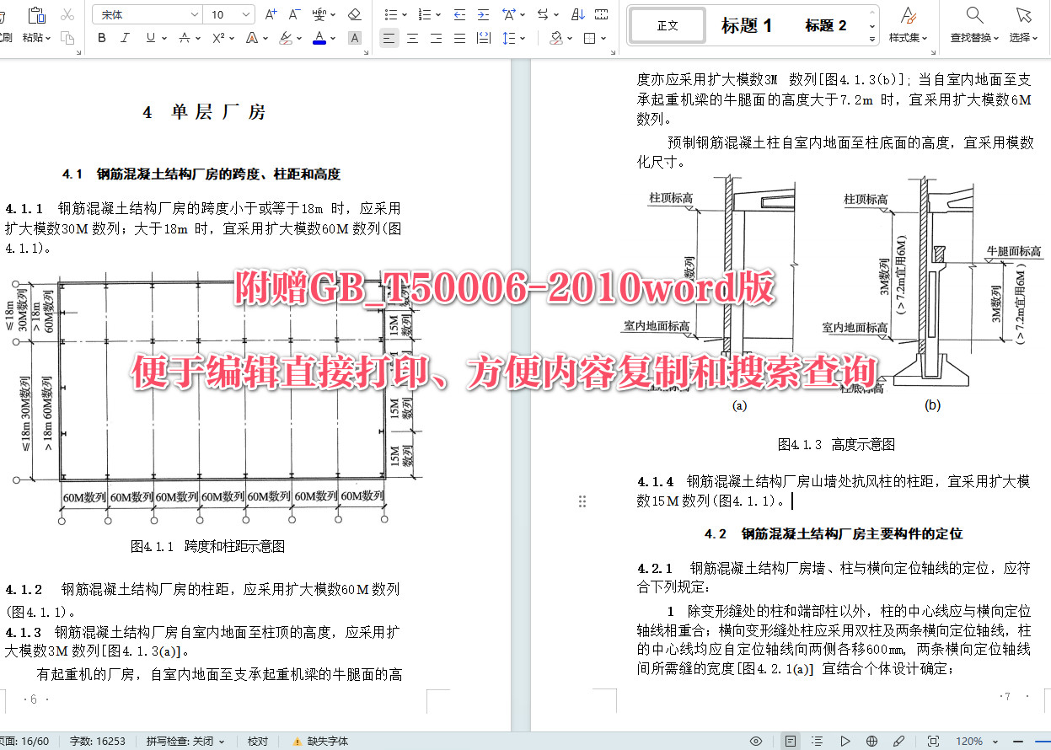The height and width of the screenshot is (750, 1051).
Task: Click the copy format painter icon
Action: pyautogui.click(x=67, y=38)
